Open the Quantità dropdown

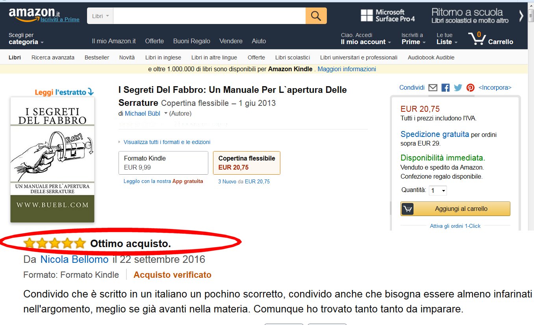(438, 190)
